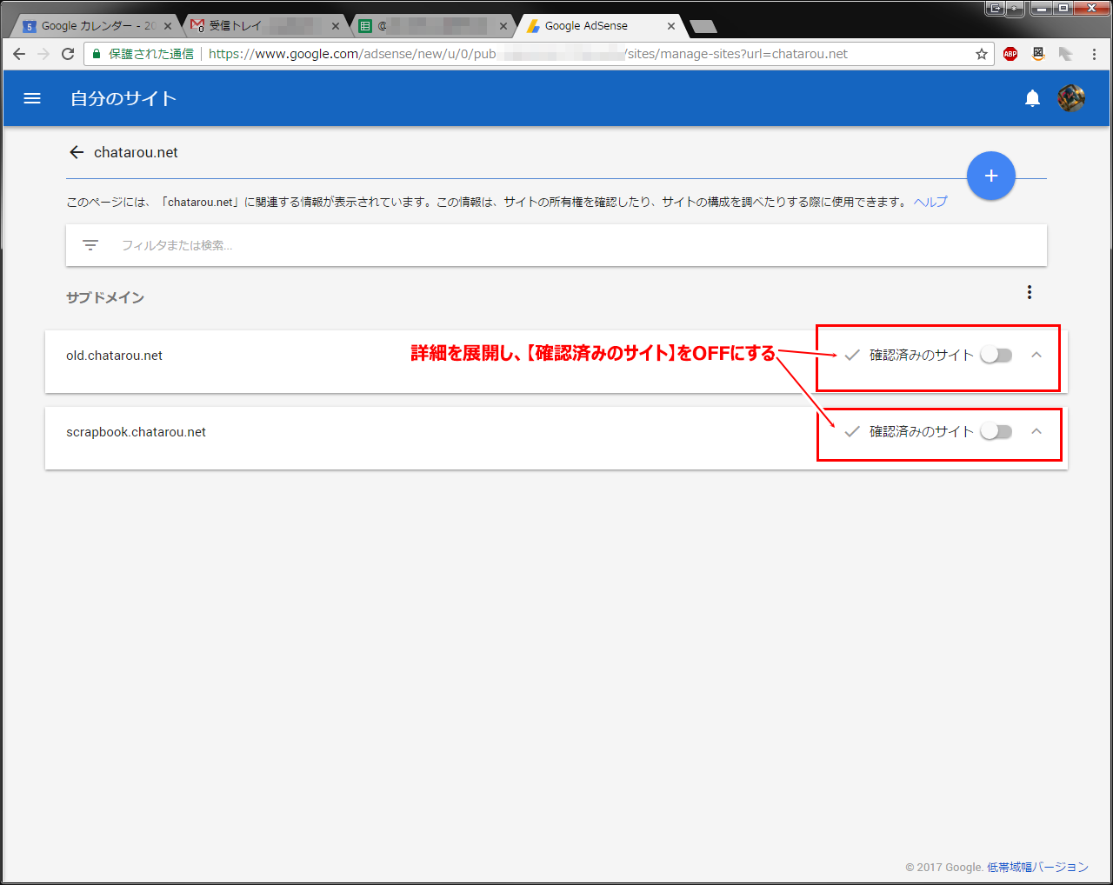Click the browser address bar URL
Screen dimensions: 1113x885
528,54
